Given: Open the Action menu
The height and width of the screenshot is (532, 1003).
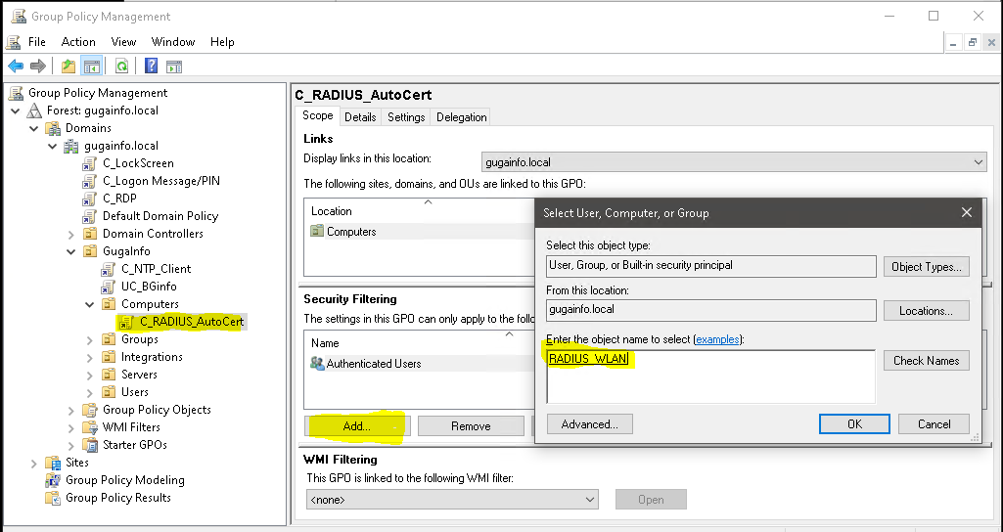Looking at the screenshot, I should pos(78,42).
